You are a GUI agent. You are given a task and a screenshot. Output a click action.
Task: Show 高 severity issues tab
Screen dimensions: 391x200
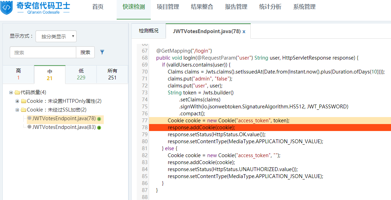pos(18,74)
